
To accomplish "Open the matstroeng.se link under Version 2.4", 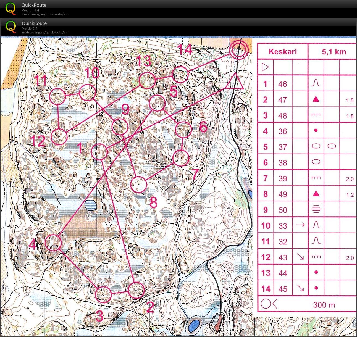I will pos(45,14).
